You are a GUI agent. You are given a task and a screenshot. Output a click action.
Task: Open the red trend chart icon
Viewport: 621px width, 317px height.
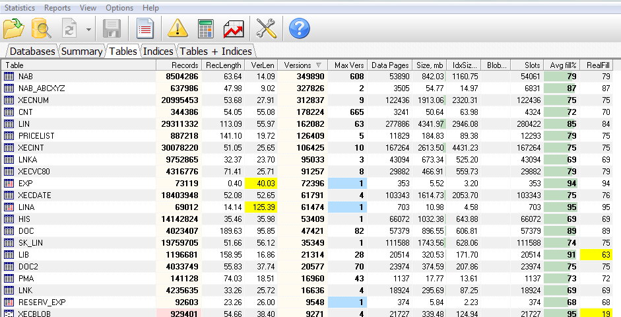(234, 28)
